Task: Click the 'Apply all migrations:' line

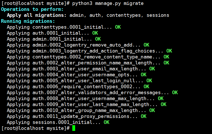Action: [x=88, y=15]
